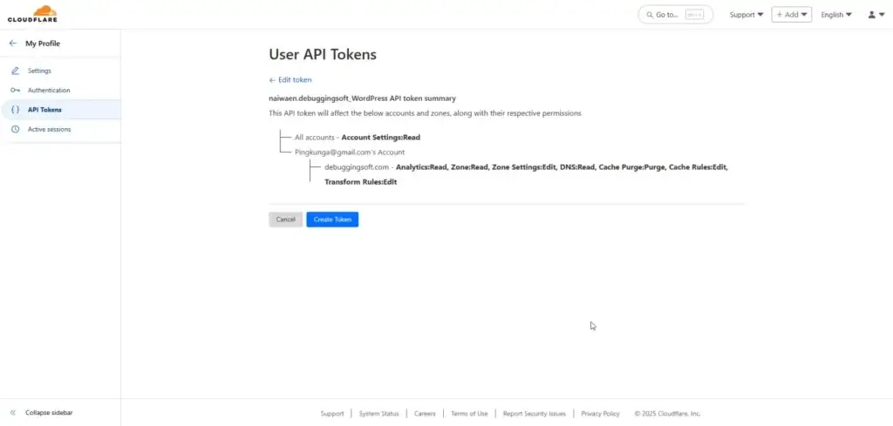
Task: Click the Authentication key icon
Action: coord(16,90)
